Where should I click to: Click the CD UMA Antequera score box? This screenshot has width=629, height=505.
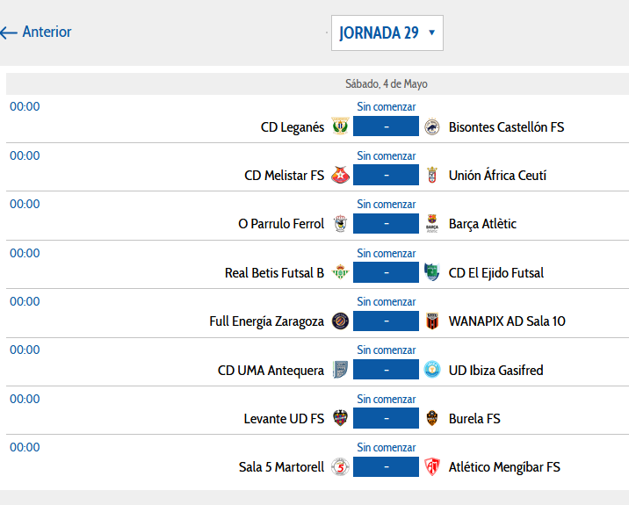(386, 370)
